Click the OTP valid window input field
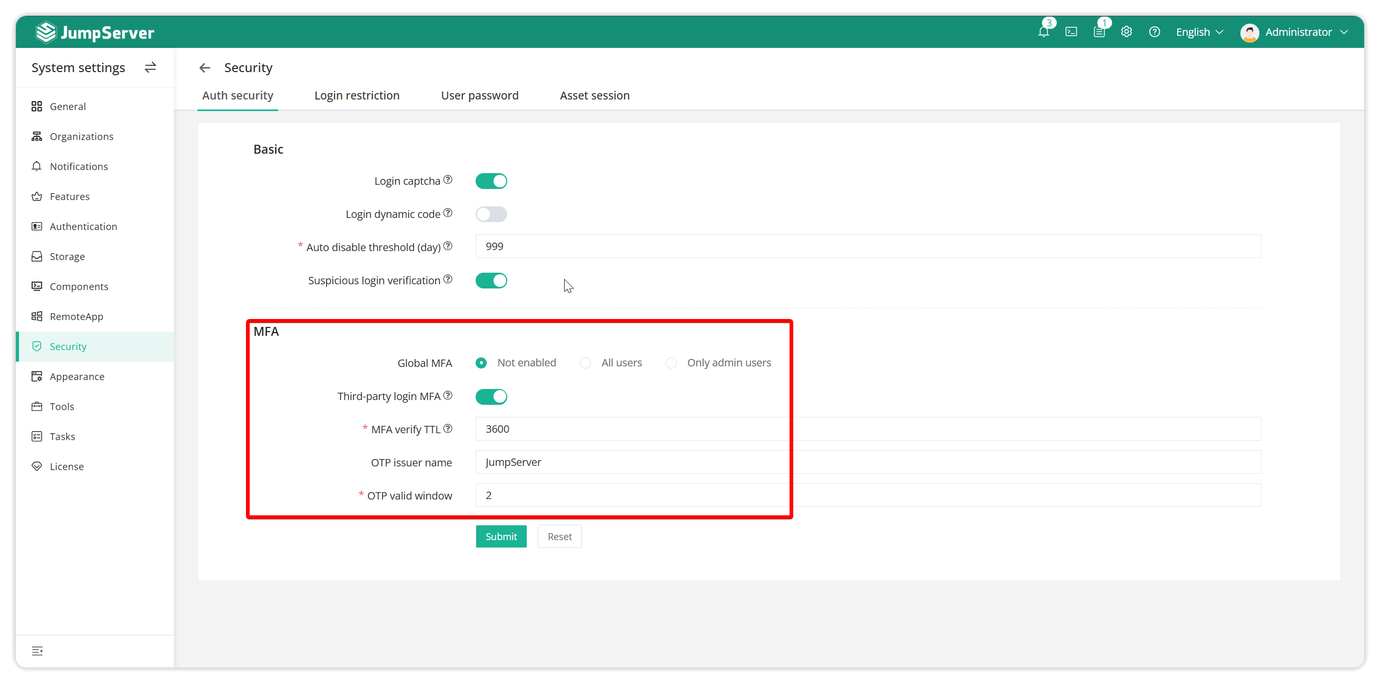 [x=868, y=495]
